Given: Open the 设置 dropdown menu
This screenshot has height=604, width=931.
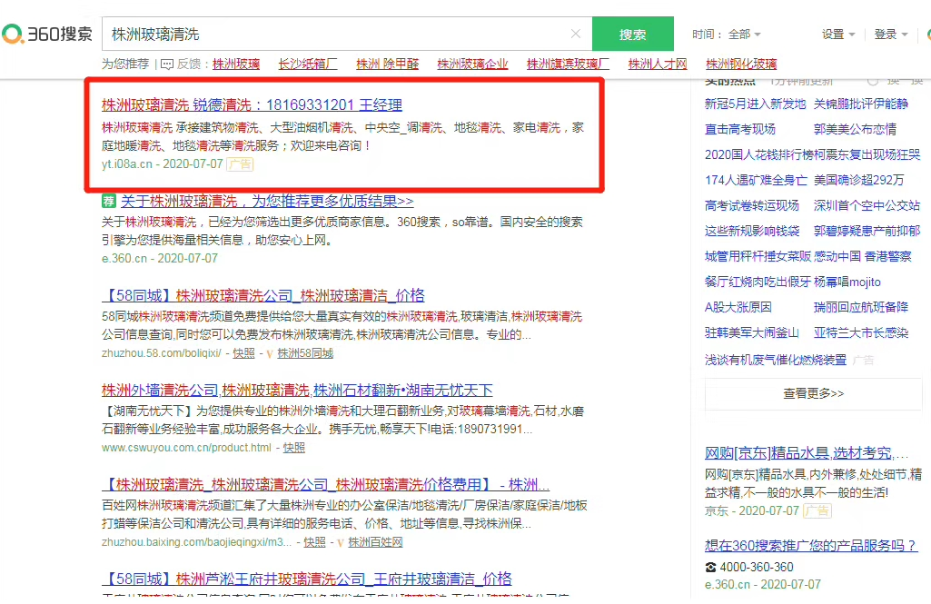Looking at the screenshot, I should pos(837,34).
